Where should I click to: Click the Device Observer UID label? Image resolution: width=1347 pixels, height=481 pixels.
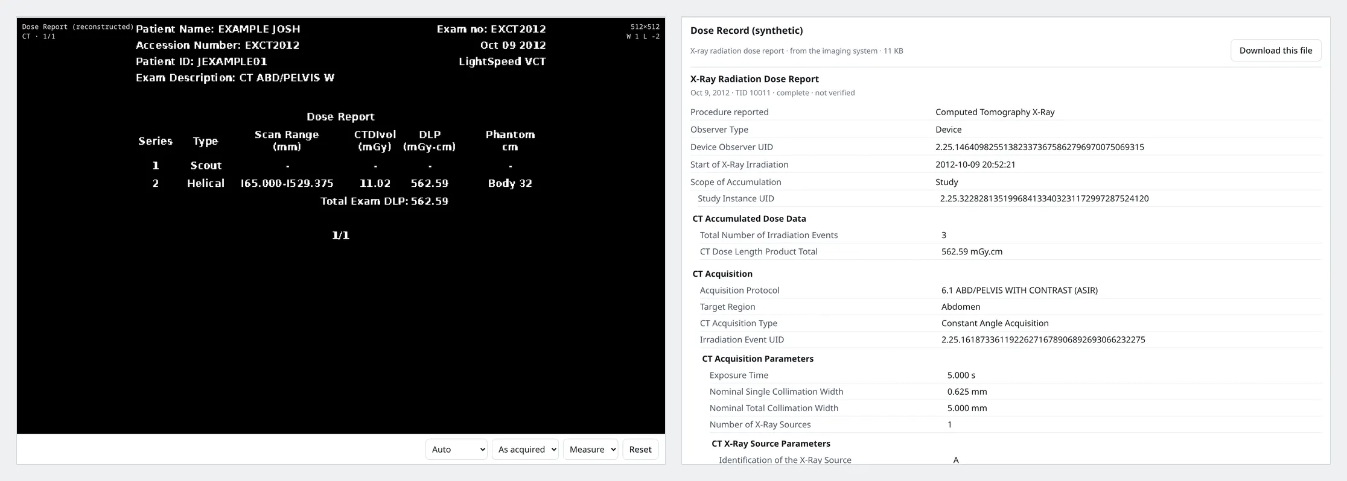pyautogui.click(x=731, y=147)
